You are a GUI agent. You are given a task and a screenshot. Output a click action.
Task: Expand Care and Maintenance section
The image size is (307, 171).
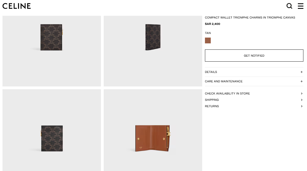[254, 81]
